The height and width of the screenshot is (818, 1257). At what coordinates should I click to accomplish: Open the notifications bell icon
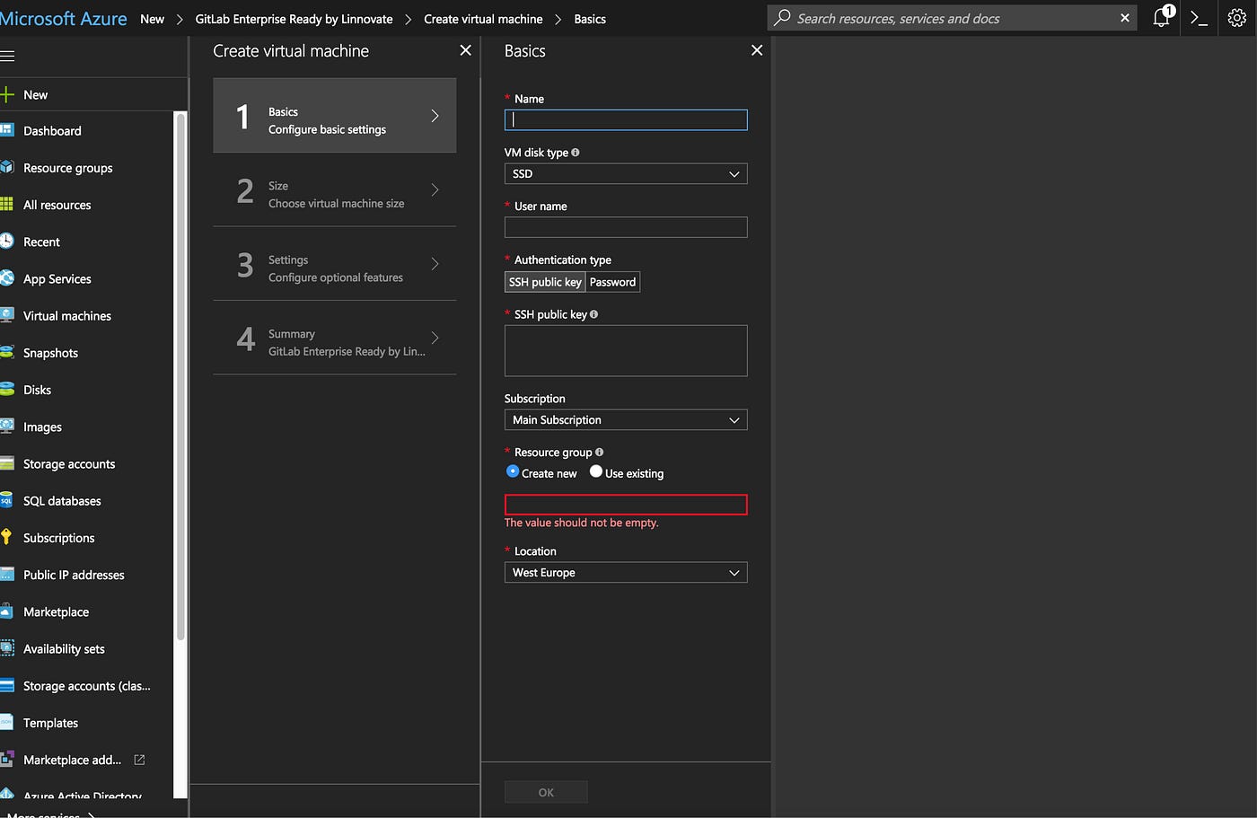1161,18
